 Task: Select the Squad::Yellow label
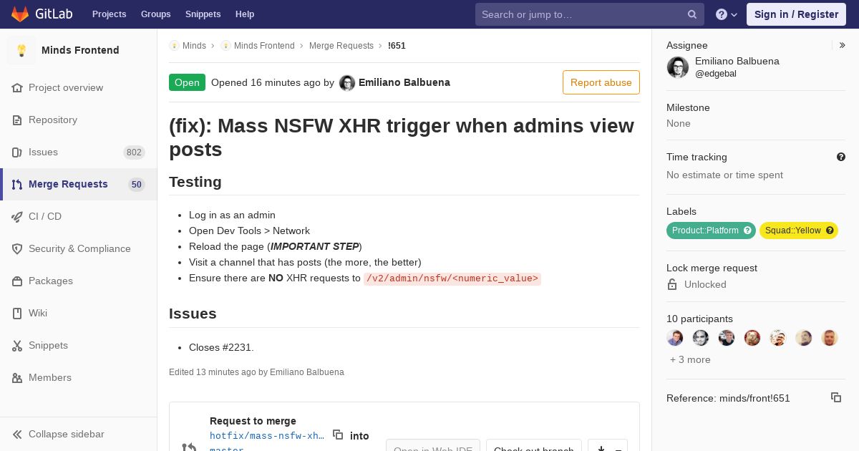792,231
